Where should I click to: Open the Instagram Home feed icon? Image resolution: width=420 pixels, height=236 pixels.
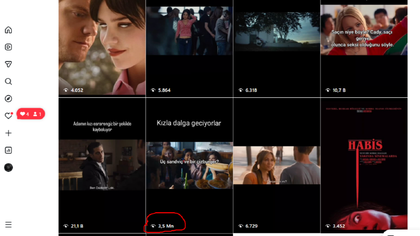click(x=8, y=30)
